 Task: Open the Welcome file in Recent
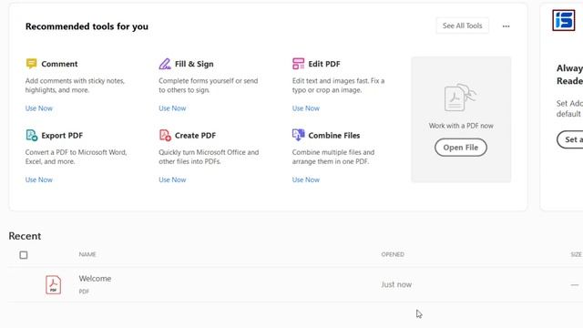coord(95,279)
